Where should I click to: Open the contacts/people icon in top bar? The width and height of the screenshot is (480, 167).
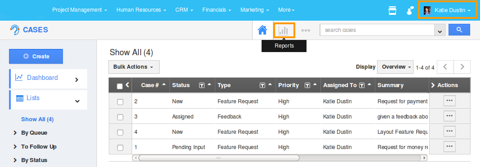pyautogui.click(x=410, y=10)
